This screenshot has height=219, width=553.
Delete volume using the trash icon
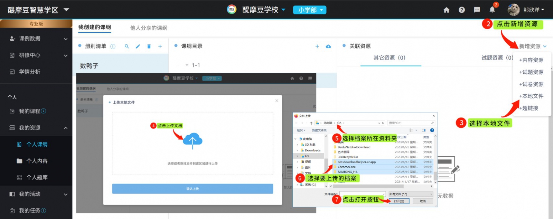pyautogui.click(x=149, y=46)
